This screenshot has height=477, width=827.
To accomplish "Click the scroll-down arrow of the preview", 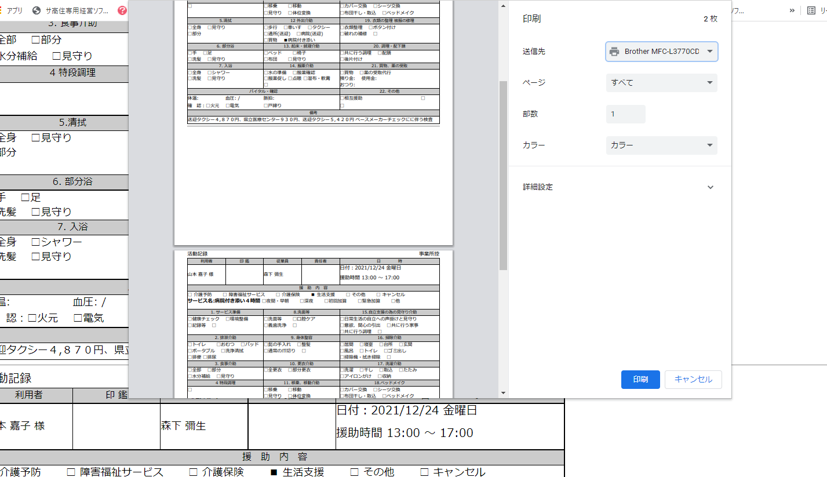I will (503, 394).
